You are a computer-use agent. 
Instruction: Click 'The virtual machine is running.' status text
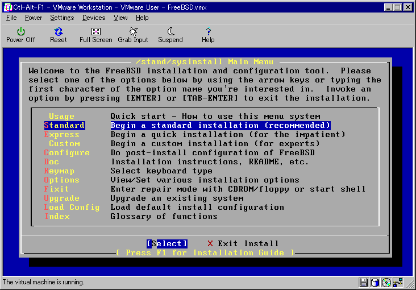click(43, 282)
